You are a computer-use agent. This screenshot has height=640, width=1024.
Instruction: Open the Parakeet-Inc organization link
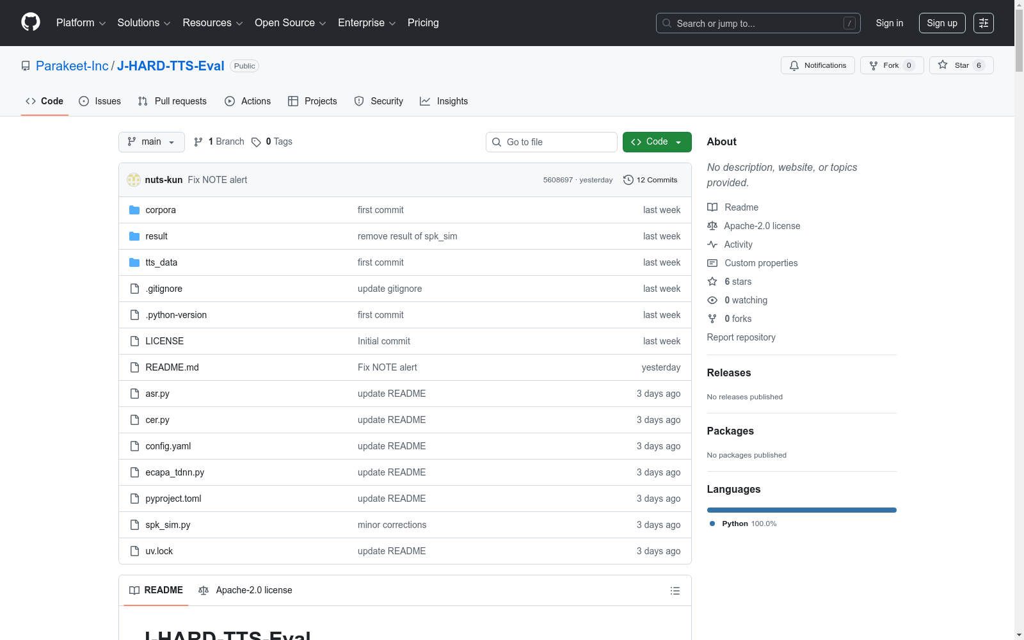coord(72,66)
